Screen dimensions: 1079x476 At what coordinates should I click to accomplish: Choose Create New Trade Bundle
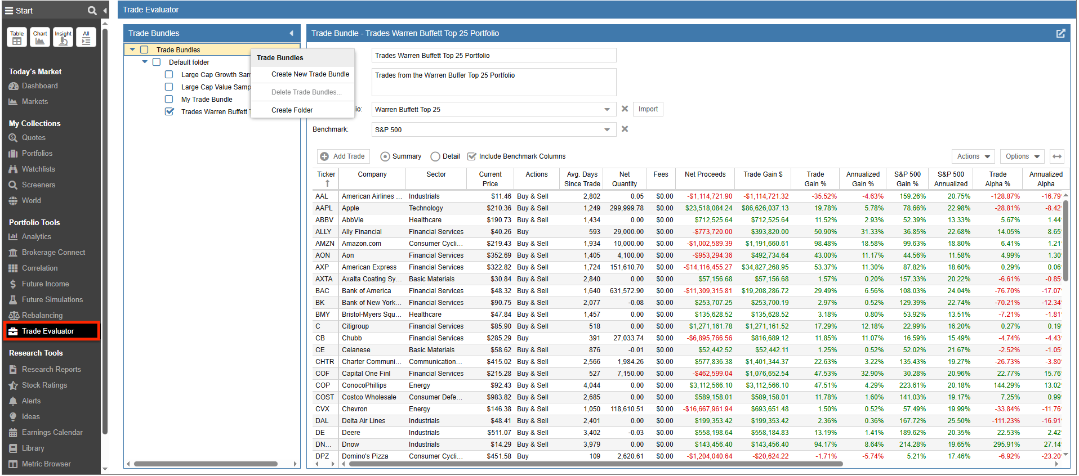(310, 74)
